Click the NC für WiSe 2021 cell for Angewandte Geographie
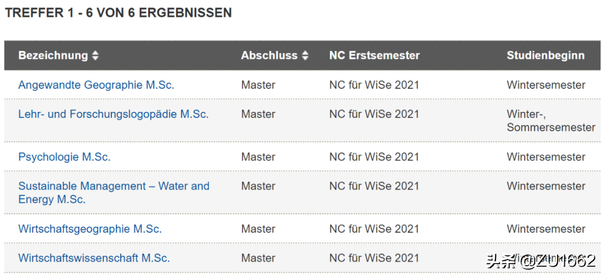Screen dimensions: 604x278 pos(374,85)
